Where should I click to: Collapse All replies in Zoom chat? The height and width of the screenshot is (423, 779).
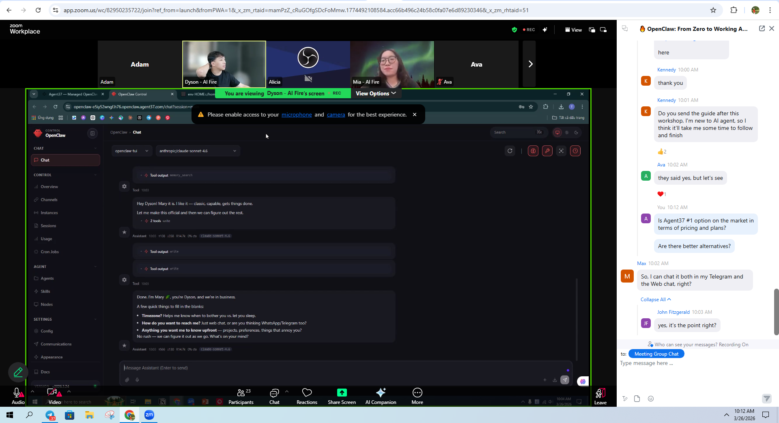coord(655,299)
